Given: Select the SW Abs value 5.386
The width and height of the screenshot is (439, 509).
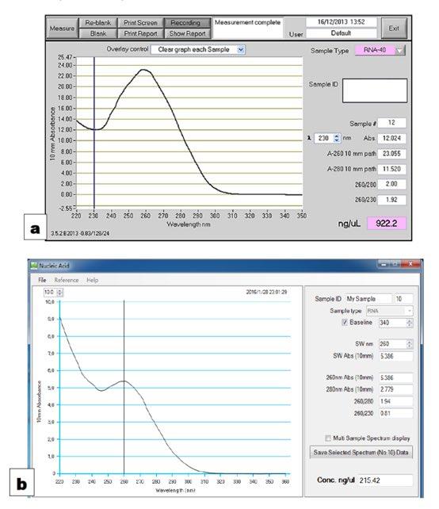Looking at the screenshot, I should [x=396, y=356].
